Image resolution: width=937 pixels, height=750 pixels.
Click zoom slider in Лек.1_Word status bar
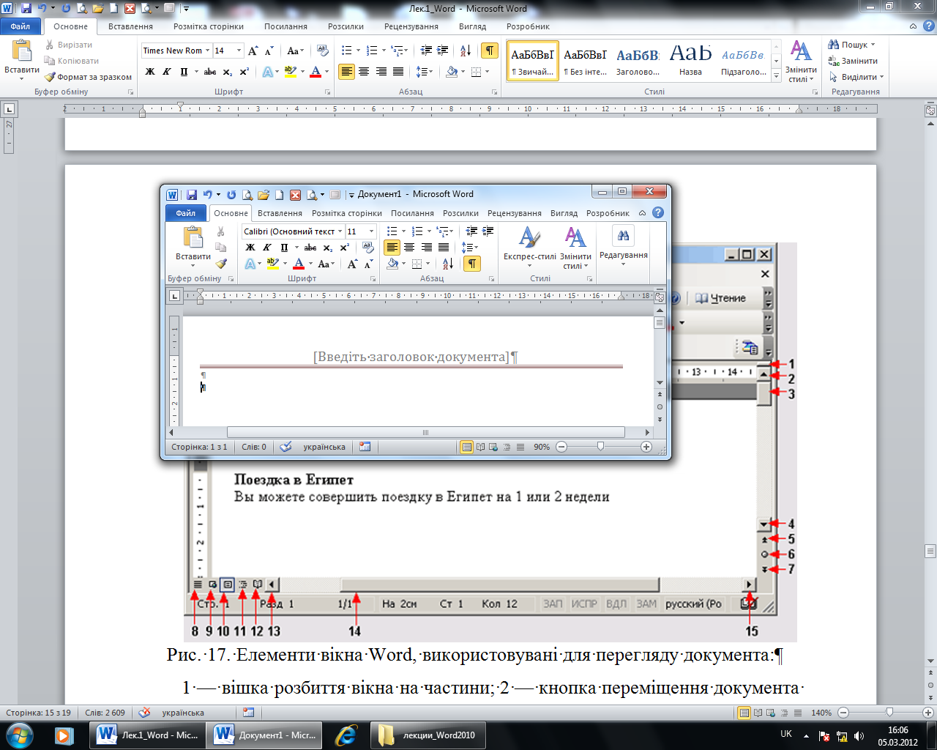889,713
